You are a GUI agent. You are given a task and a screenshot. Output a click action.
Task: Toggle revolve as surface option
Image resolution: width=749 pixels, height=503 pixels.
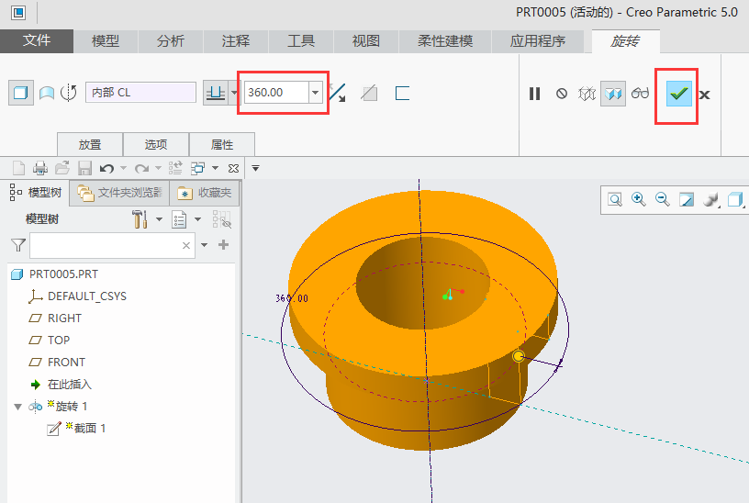[45, 93]
